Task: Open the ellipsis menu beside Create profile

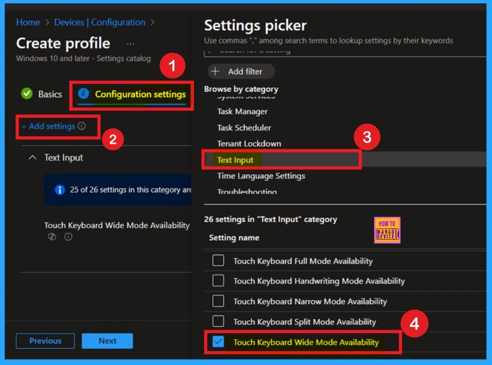Action: [131, 44]
